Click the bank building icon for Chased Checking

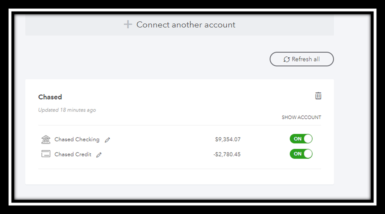coord(46,139)
